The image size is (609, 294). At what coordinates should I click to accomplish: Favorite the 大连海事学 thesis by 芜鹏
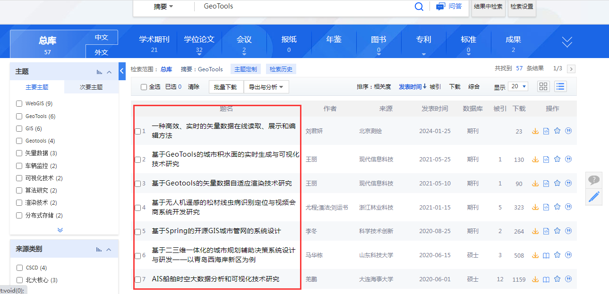click(x=557, y=279)
